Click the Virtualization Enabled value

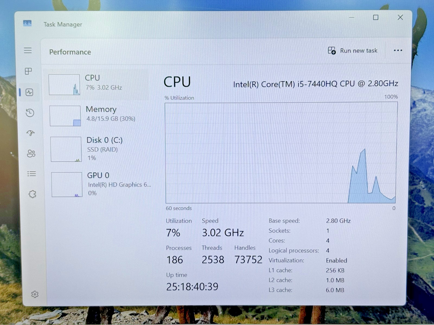pyautogui.click(x=336, y=260)
